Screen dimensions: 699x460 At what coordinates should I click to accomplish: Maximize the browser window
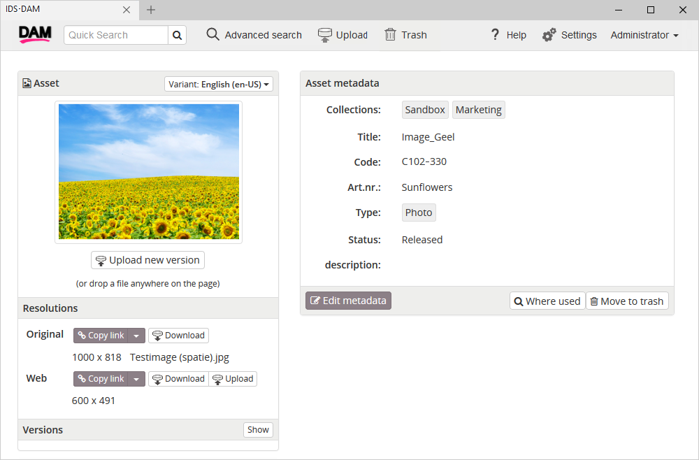pos(651,10)
